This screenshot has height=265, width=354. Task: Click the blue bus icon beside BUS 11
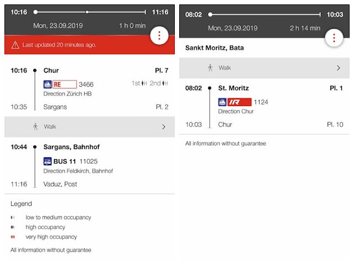[48, 161]
